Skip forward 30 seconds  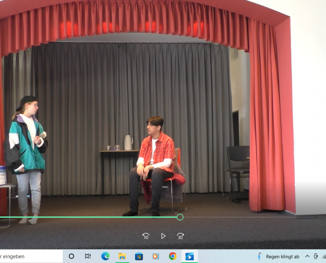[180, 236]
